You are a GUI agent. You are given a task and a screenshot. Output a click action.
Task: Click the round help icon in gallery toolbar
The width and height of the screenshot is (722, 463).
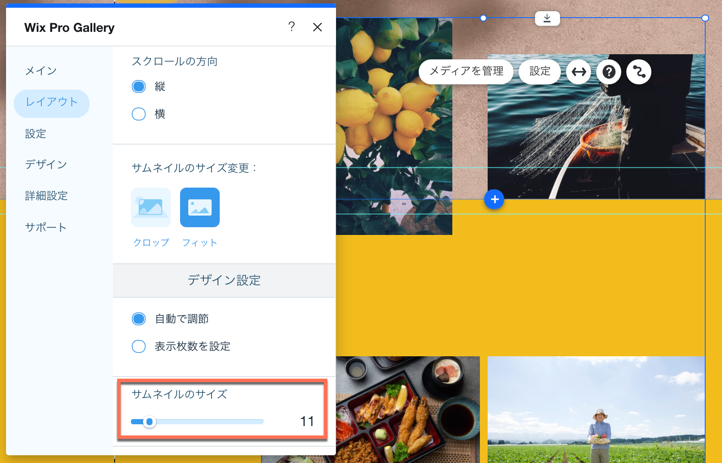point(609,72)
